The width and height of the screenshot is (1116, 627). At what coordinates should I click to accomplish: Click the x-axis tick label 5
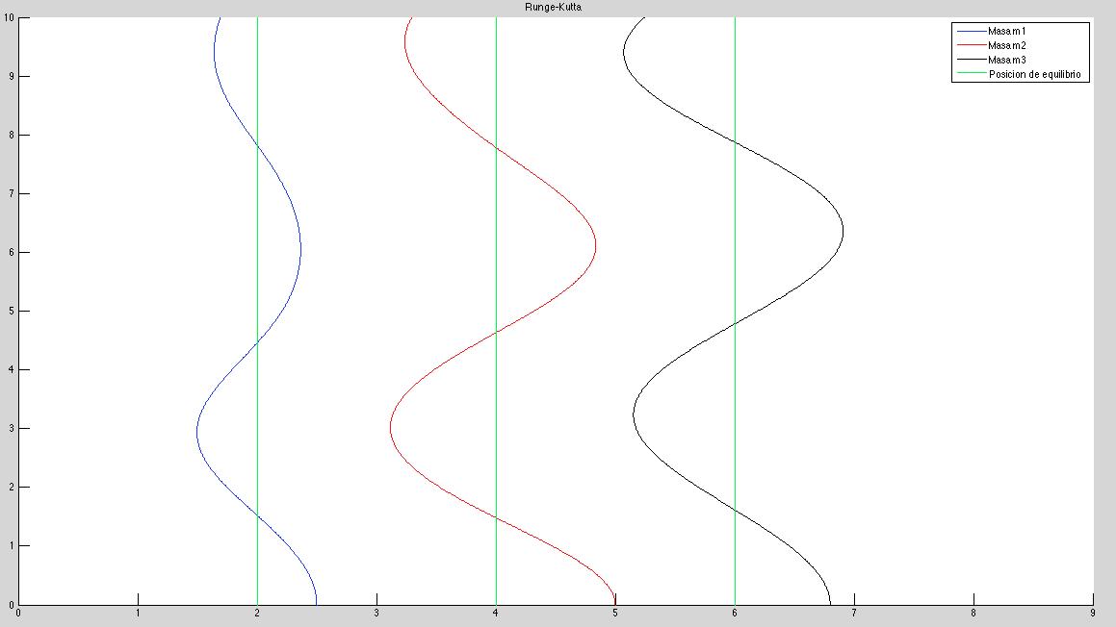[x=615, y=612]
